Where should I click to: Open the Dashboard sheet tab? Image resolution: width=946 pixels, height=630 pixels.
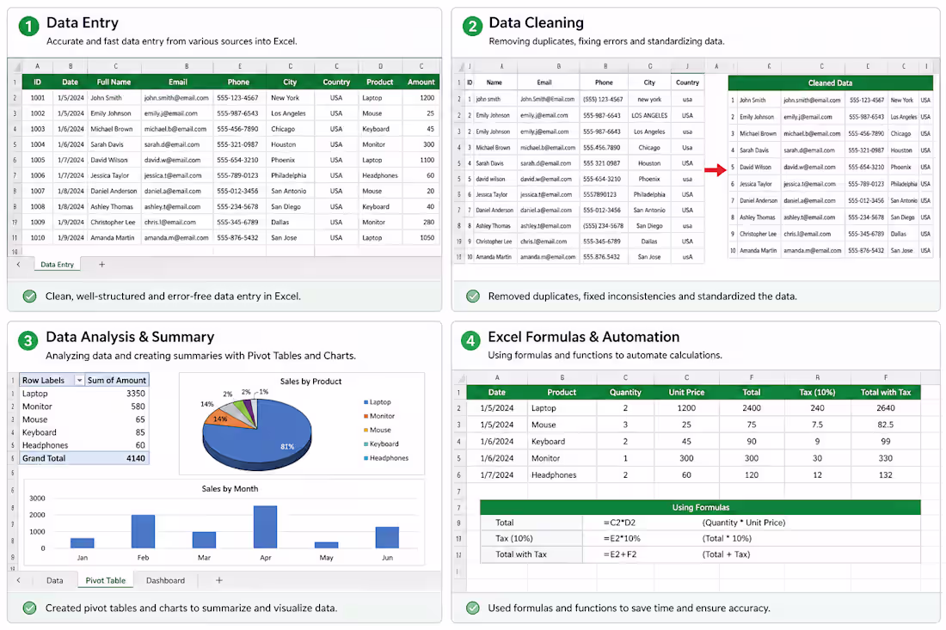(x=165, y=580)
